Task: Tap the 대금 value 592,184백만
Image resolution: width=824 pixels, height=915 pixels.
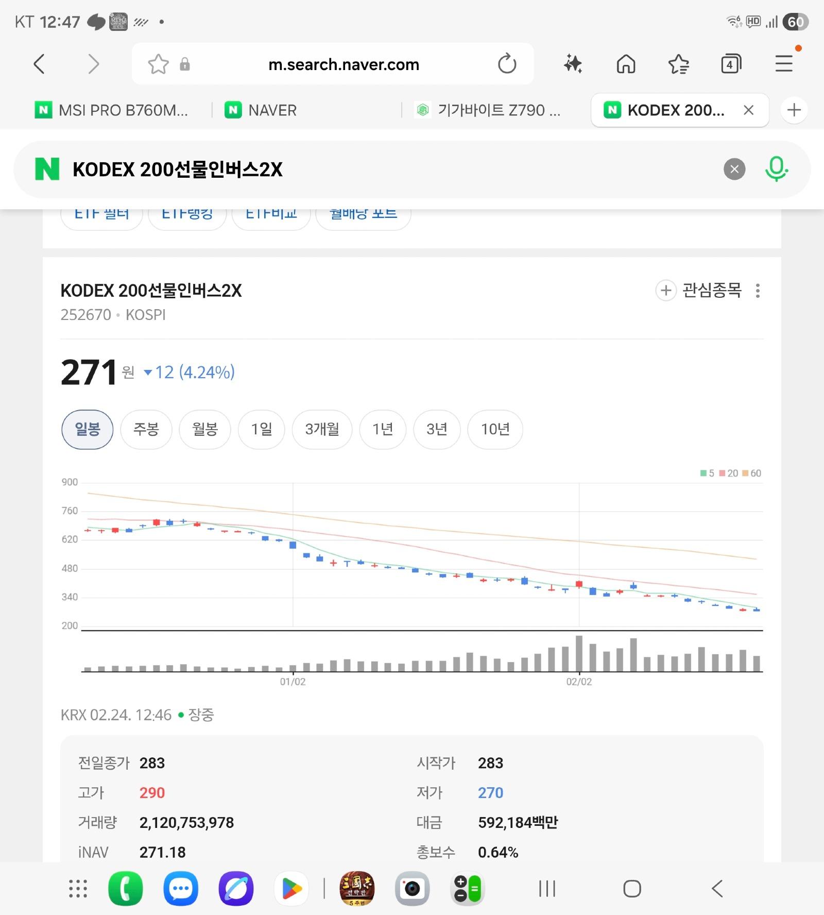Action: pyautogui.click(x=518, y=822)
